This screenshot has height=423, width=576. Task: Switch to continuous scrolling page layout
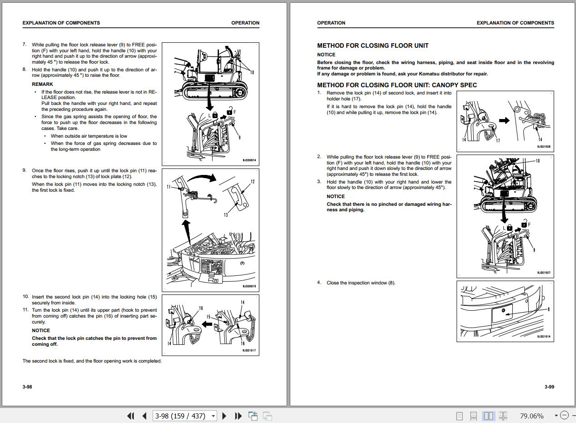coord(473,416)
